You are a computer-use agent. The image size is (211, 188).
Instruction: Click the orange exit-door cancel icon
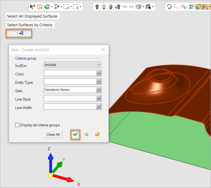(x=97, y=134)
